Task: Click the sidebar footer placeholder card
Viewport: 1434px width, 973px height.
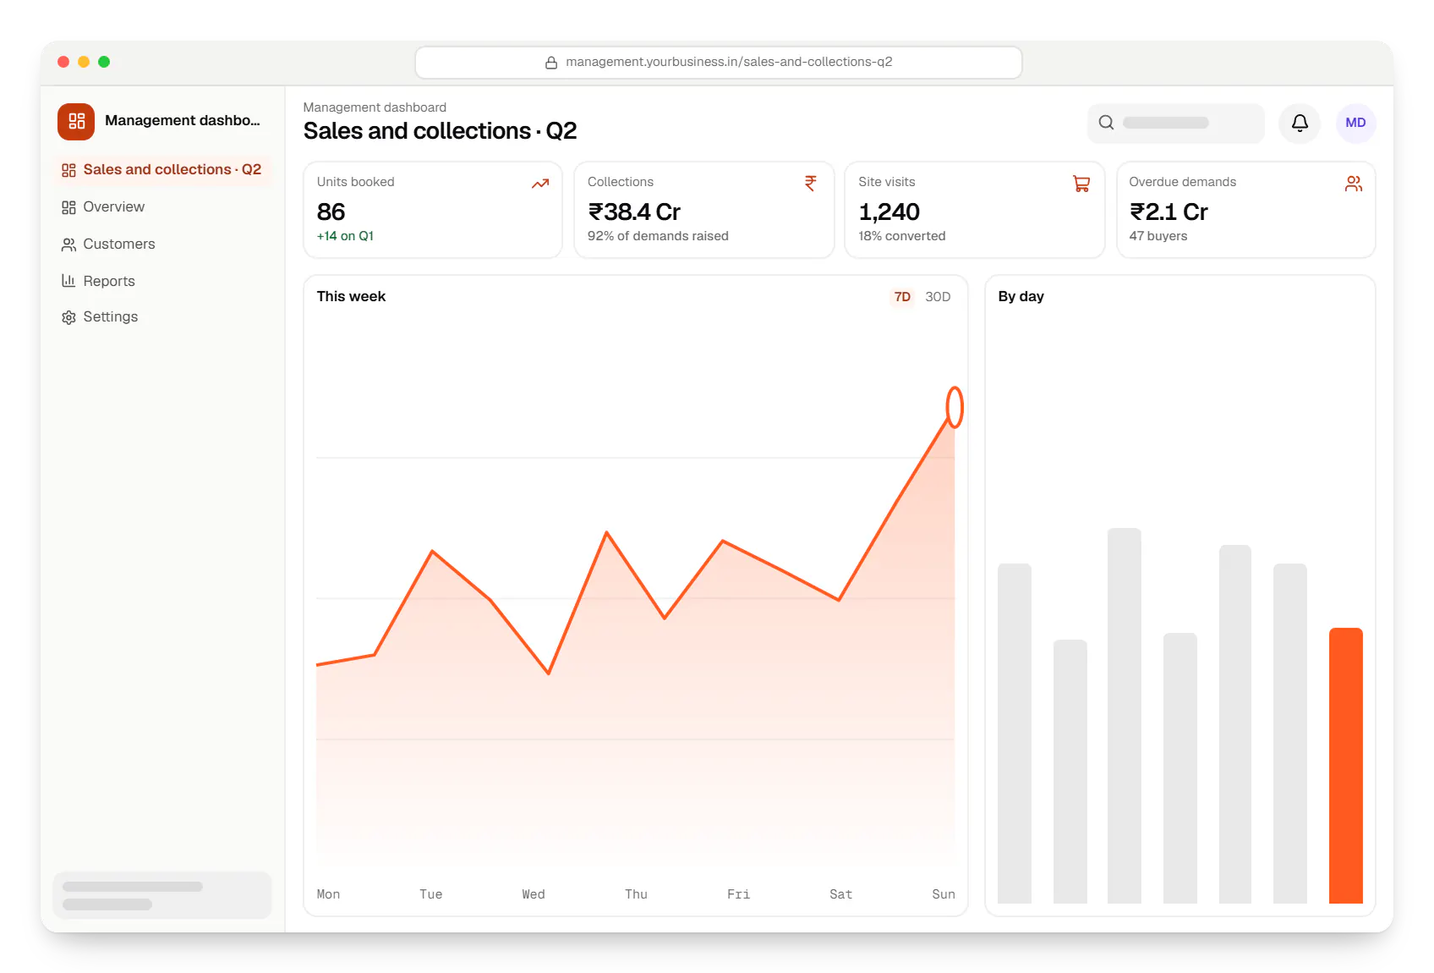Action: (x=162, y=895)
